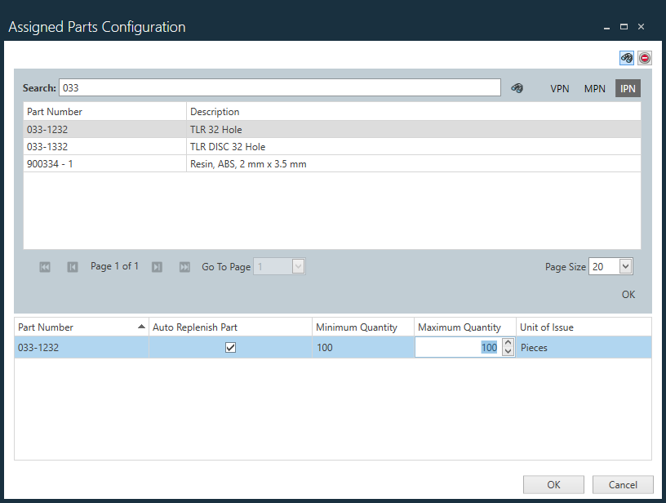Click the red restrict icon at top right

coord(644,58)
